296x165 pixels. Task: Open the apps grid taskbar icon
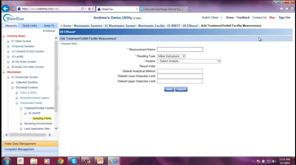(20, 161)
